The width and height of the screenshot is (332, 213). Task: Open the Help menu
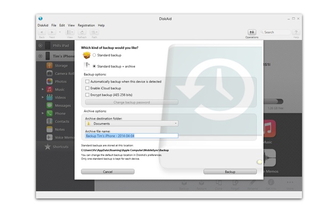(x=101, y=25)
